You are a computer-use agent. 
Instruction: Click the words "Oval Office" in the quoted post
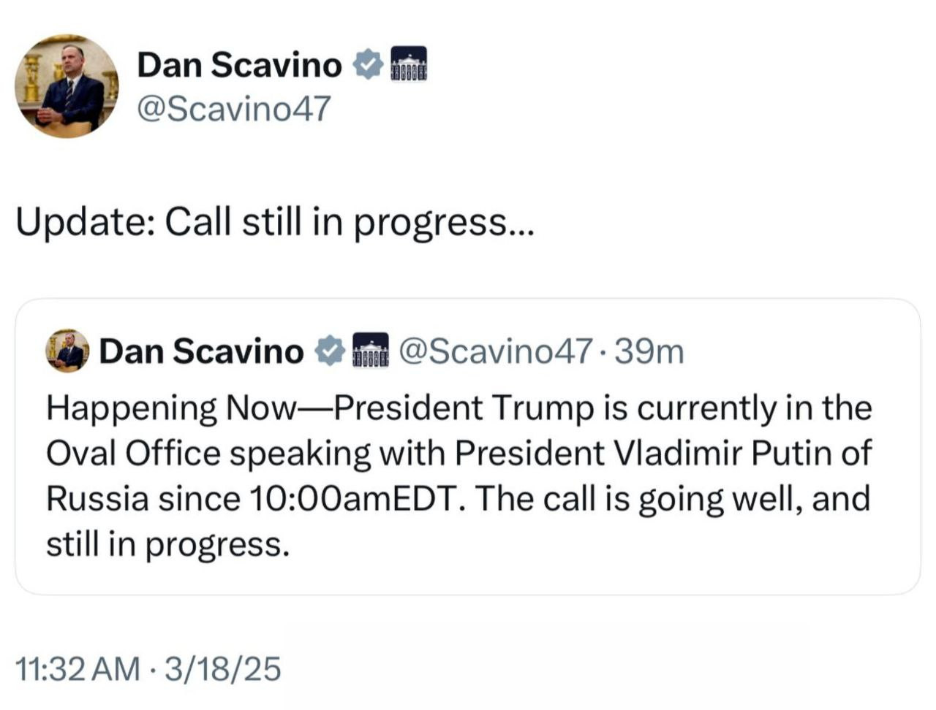pos(133,453)
